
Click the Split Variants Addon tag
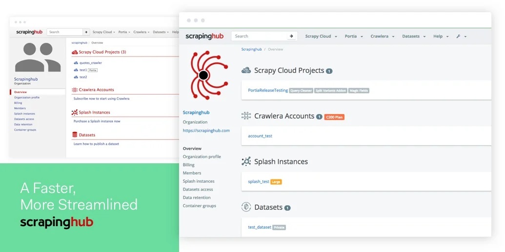click(330, 91)
